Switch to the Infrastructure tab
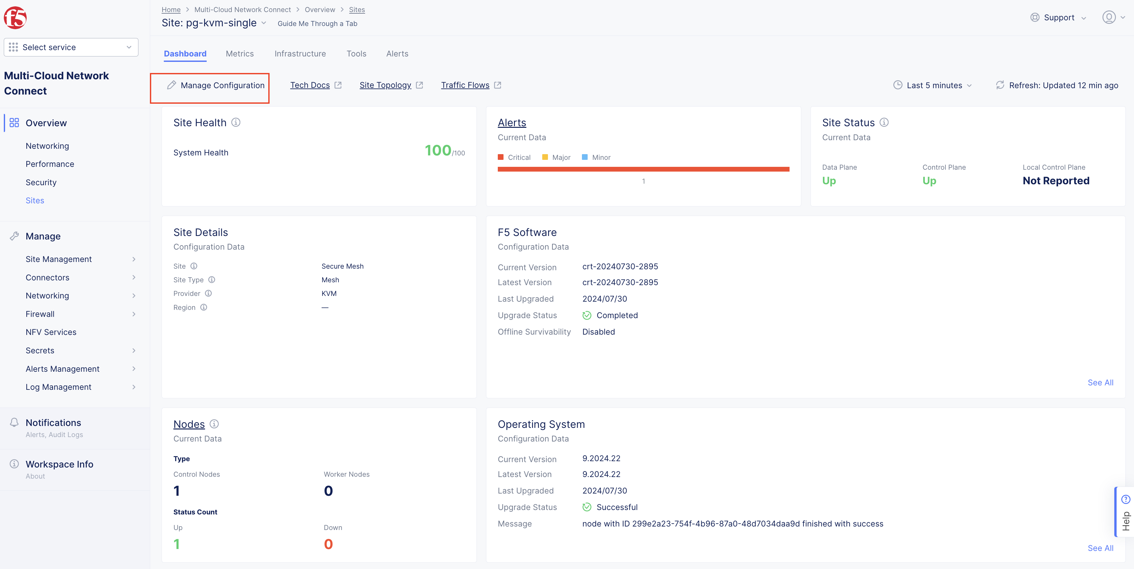The height and width of the screenshot is (569, 1134). coord(300,53)
